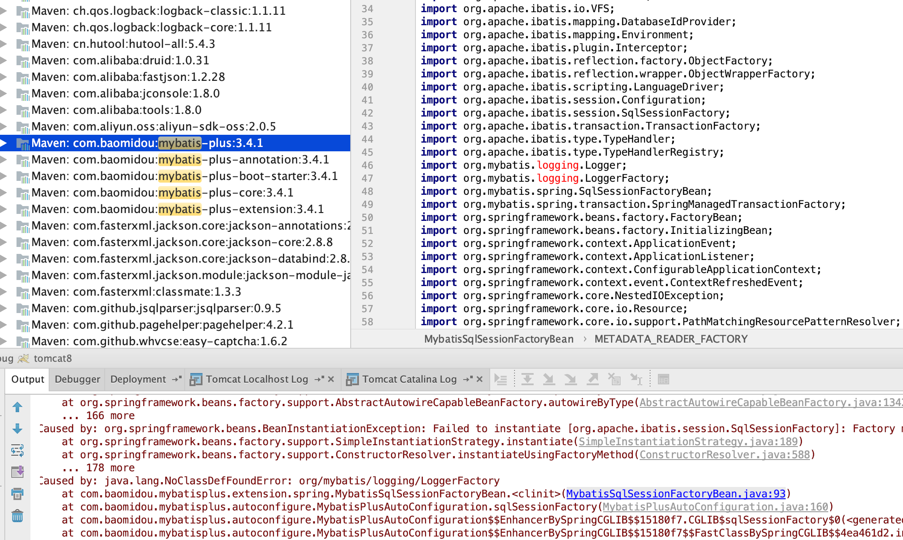Expand the logback-classic:1.1.11 dependency node
Viewport: 903px width, 540px height.
pos(3,10)
